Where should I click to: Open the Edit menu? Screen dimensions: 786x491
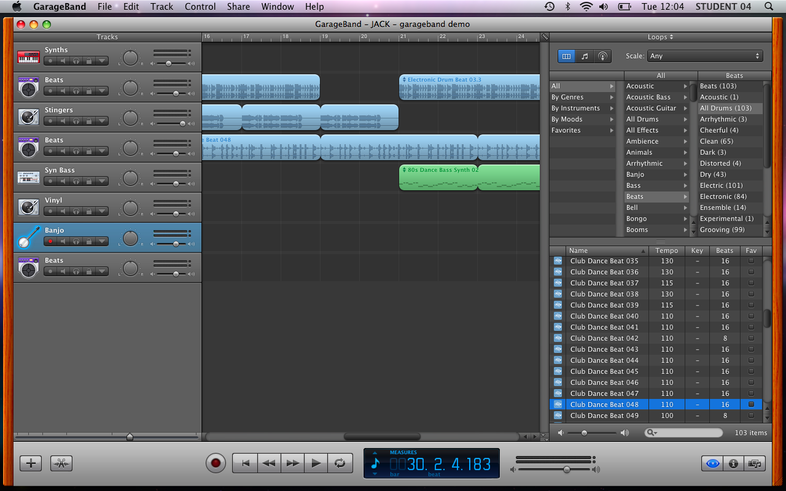tap(131, 7)
